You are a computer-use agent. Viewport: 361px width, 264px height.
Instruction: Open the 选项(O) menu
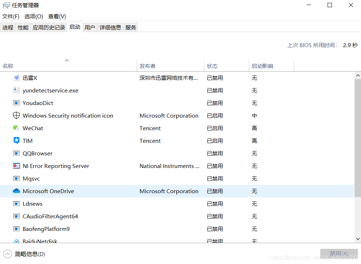point(33,17)
